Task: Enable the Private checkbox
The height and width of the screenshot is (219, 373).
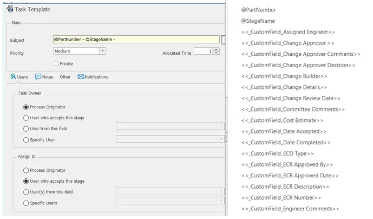Action: coord(56,63)
